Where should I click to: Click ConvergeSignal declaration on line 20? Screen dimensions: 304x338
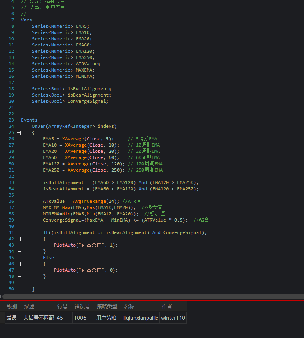pyautogui.click(x=87, y=101)
